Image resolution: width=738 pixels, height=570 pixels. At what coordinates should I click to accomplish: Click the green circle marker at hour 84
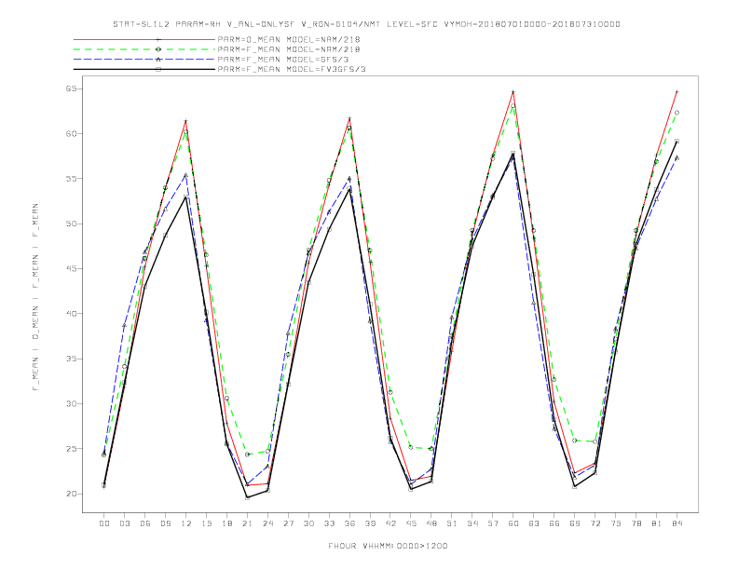coord(677,113)
